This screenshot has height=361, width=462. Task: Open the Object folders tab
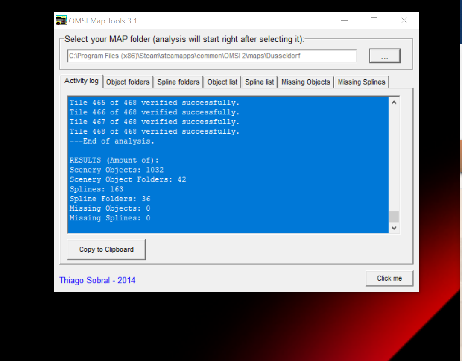point(128,82)
